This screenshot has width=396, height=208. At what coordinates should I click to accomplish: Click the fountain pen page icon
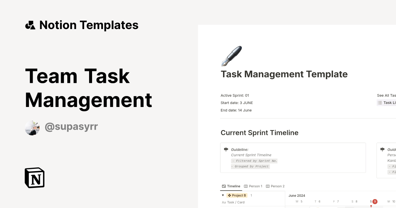pos(231,55)
